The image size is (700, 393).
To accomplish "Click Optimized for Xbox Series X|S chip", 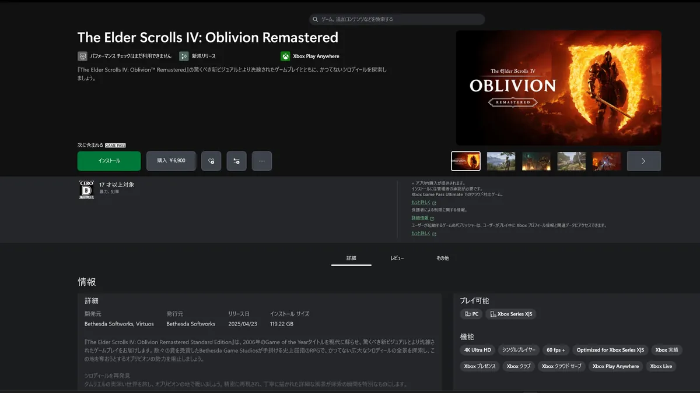I will [x=610, y=350].
